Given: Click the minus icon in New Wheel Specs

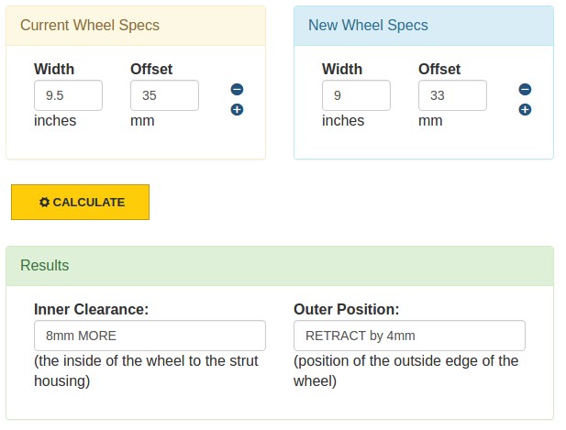Looking at the screenshot, I should tap(525, 89).
